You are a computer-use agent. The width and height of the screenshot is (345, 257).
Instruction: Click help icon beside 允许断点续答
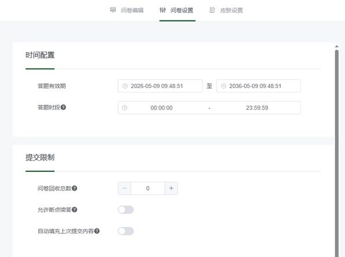pos(75,210)
